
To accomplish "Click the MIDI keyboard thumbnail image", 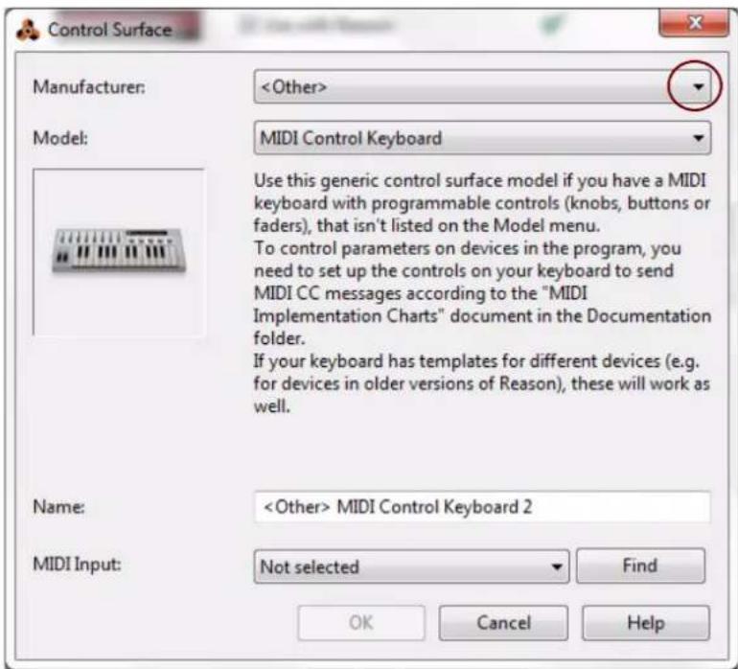I will tap(119, 250).
